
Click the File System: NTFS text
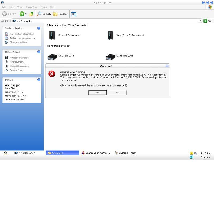click(x=14, y=92)
